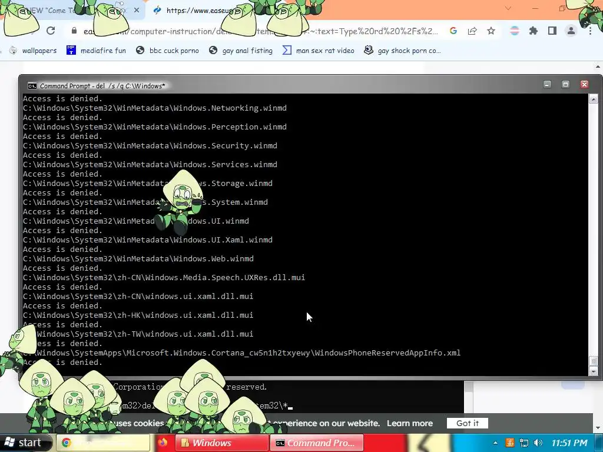The height and width of the screenshot is (452, 603).
Task: Reload the page in Chrome
Action: [51, 31]
